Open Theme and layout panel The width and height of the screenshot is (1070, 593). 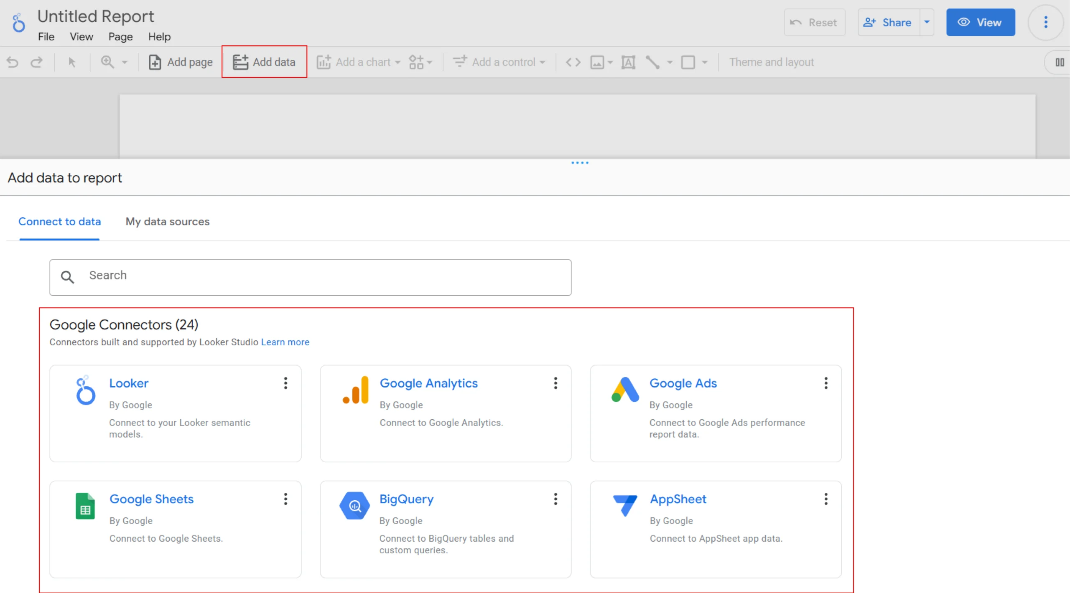[x=772, y=62]
